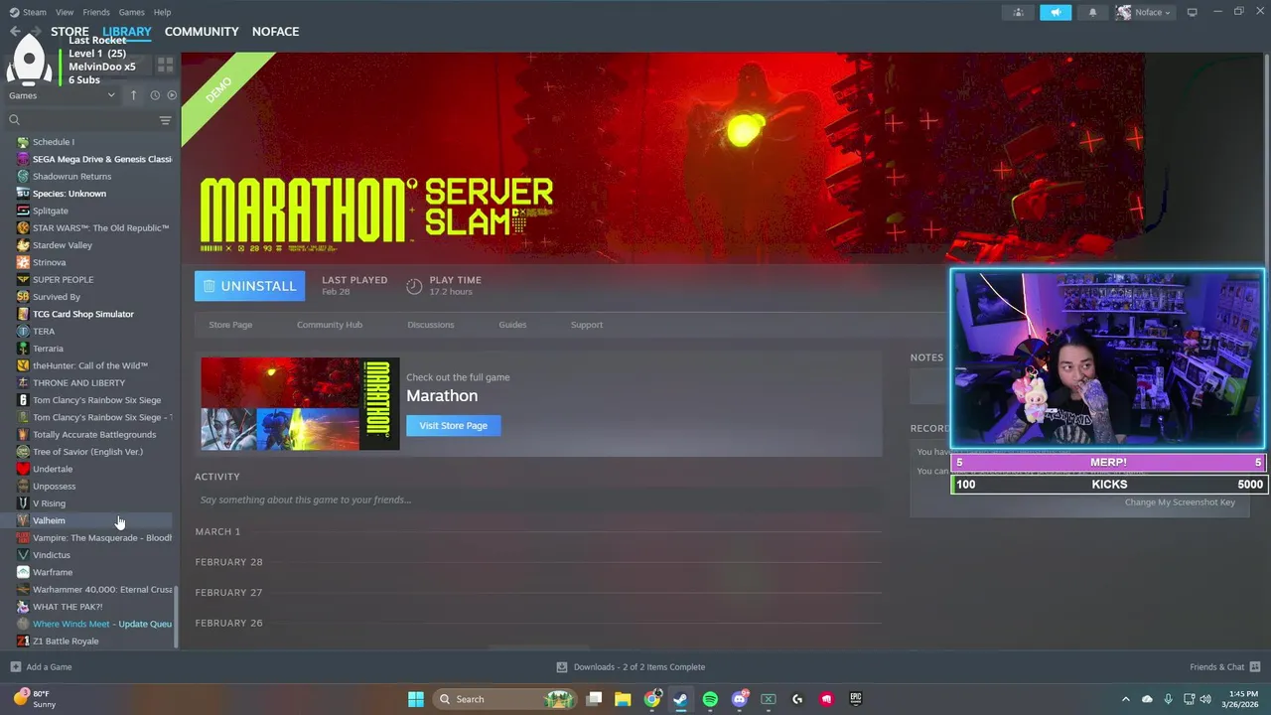Viewport: 1271px width, 715px height.
Task: Click the Splitgate game icon
Action: click(23, 211)
